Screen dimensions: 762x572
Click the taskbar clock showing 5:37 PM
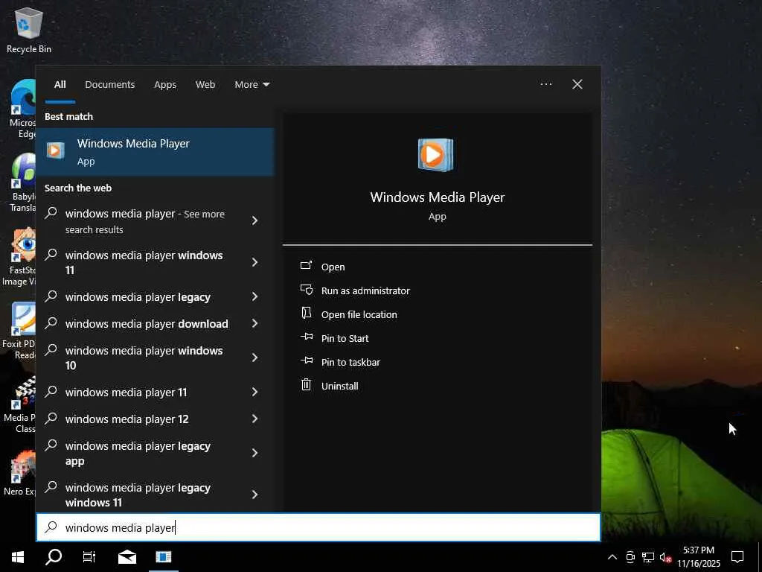point(698,550)
